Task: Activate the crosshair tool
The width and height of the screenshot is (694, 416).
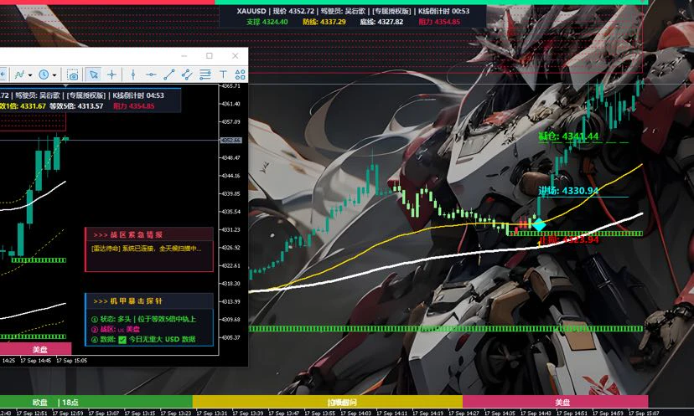Action: (111, 74)
